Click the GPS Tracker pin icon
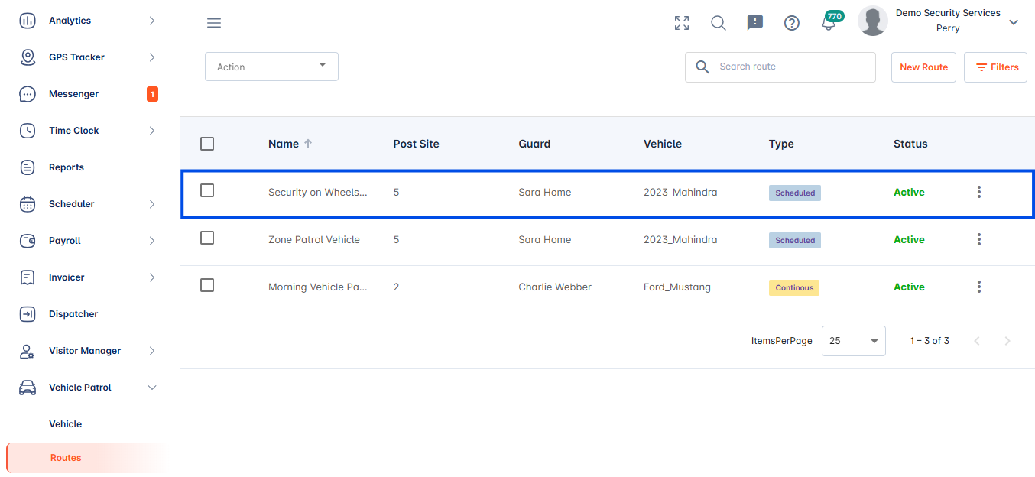The width and height of the screenshot is (1035, 477). click(28, 57)
